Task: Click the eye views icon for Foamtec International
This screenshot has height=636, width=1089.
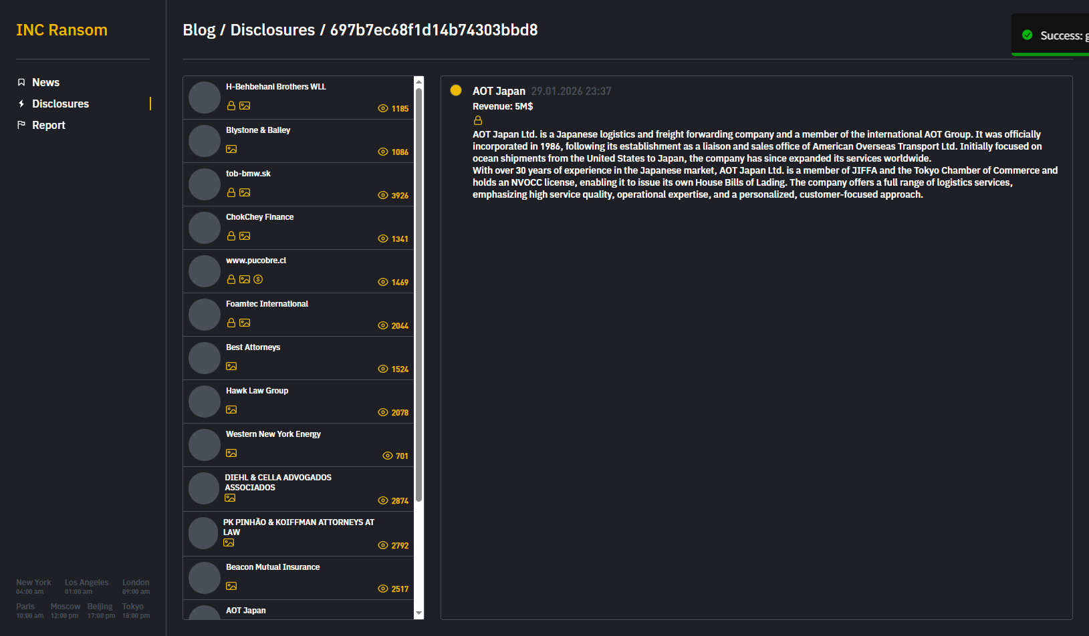Action: (383, 325)
